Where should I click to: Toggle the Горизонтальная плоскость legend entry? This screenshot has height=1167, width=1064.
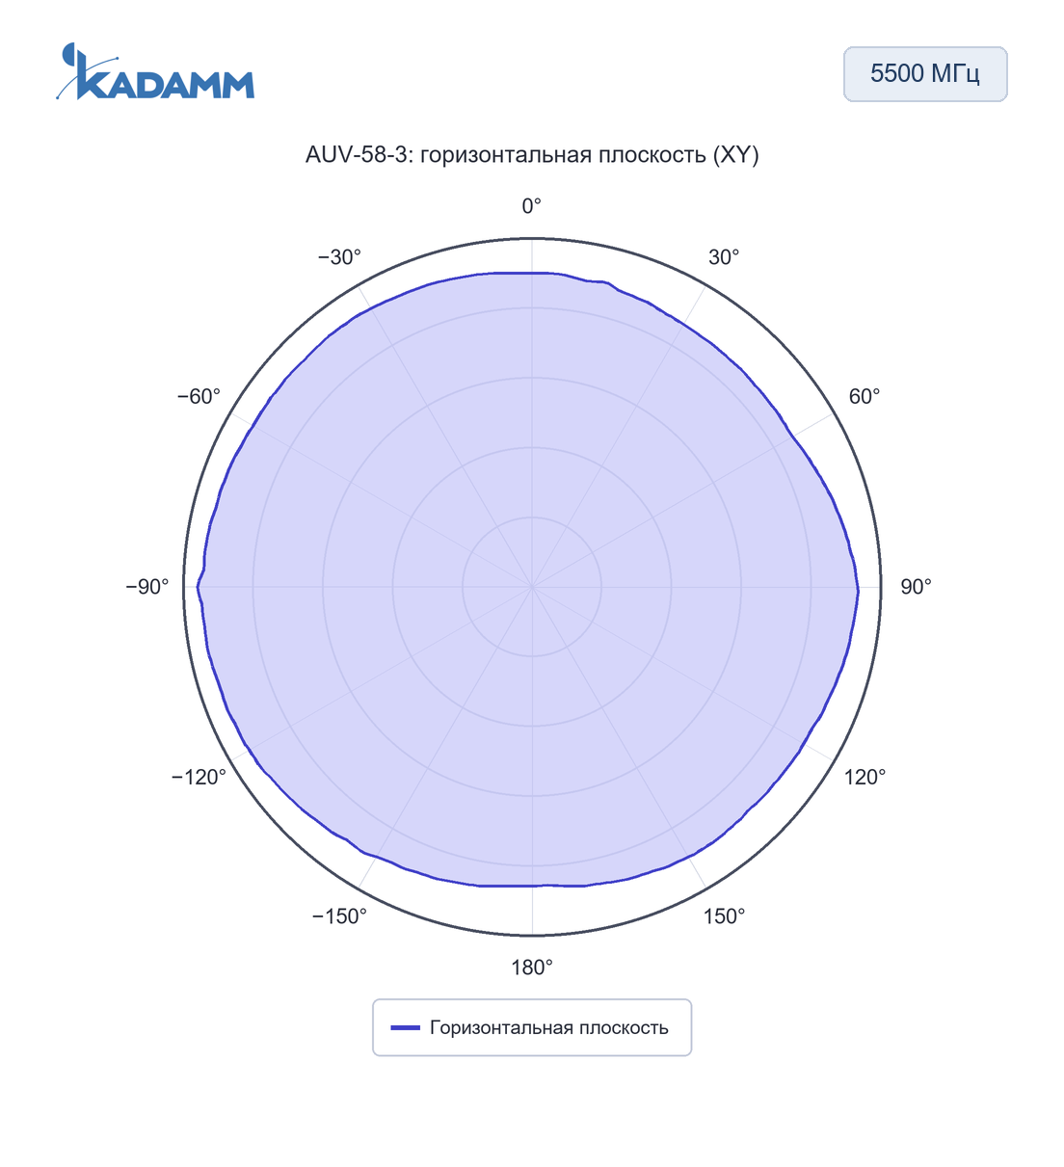(x=532, y=1027)
